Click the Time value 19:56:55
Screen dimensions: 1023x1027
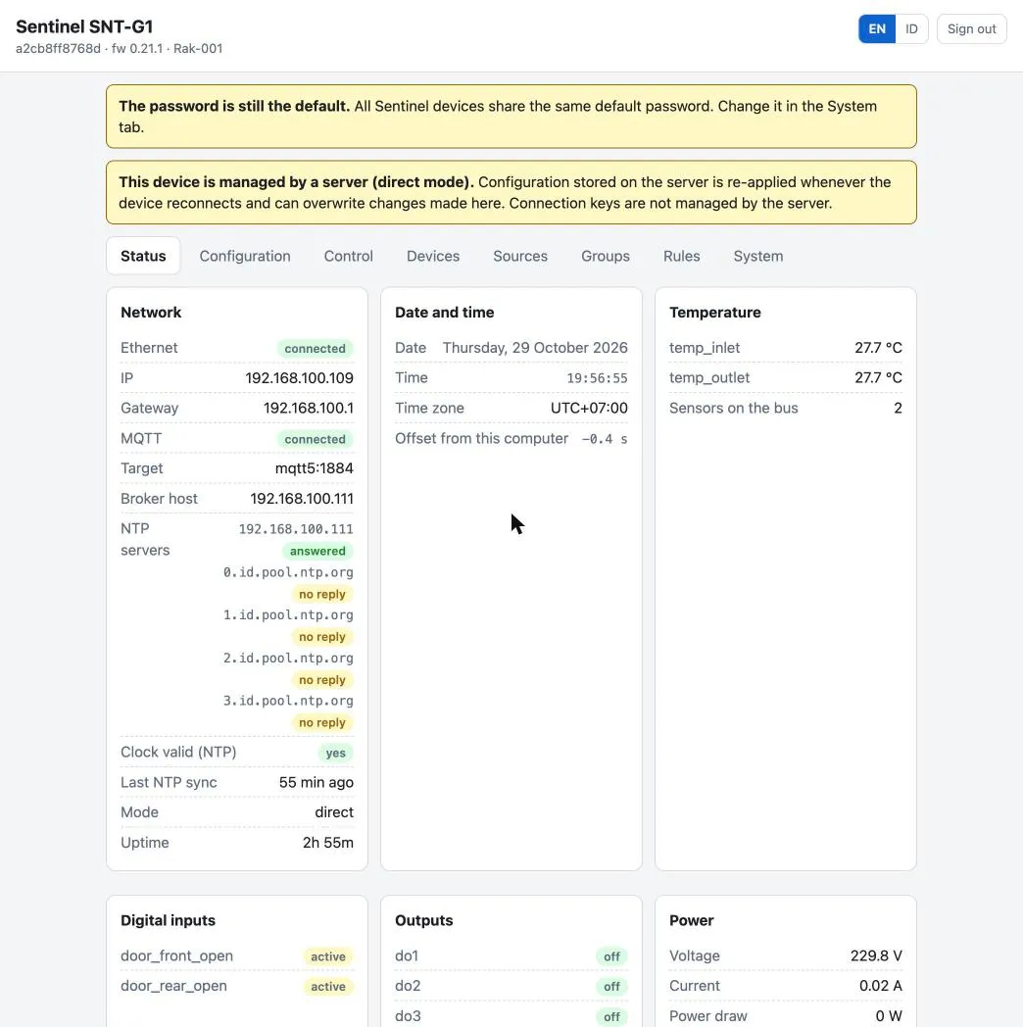[x=598, y=378]
